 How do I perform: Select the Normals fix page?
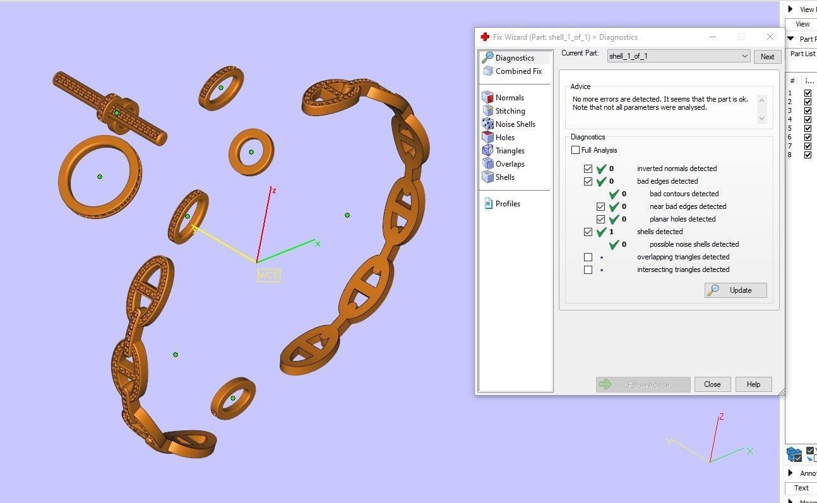510,97
